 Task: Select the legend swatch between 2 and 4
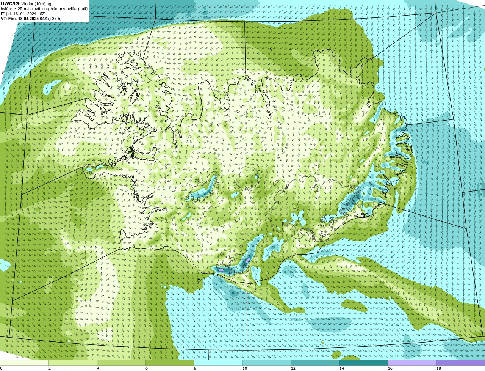pos(73,363)
